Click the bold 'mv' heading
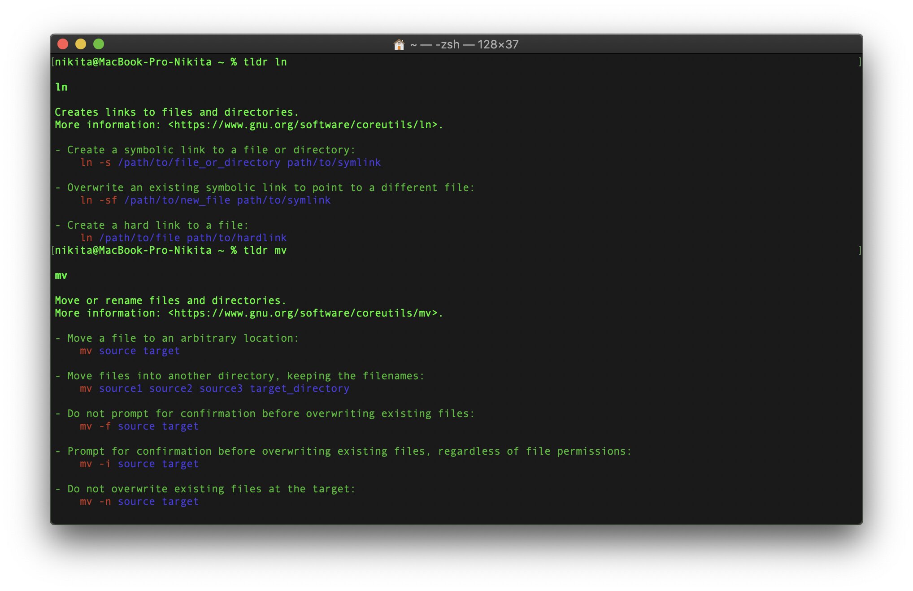913x591 pixels. 61,275
